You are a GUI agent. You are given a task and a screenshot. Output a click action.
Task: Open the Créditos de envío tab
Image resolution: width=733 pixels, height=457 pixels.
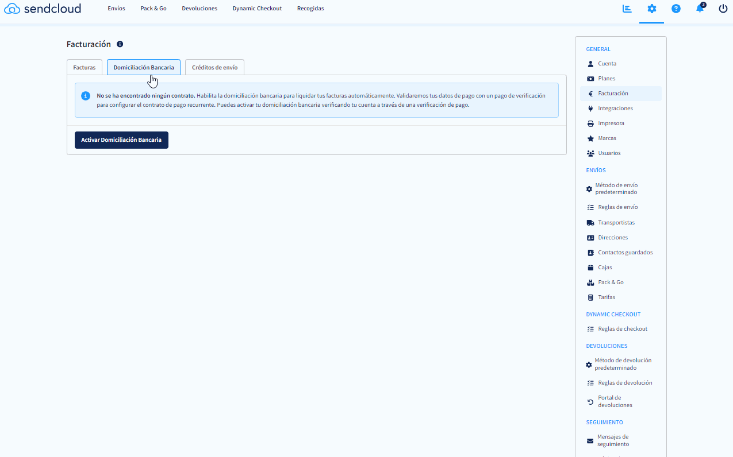pyautogui.click(x=214, y=67)
